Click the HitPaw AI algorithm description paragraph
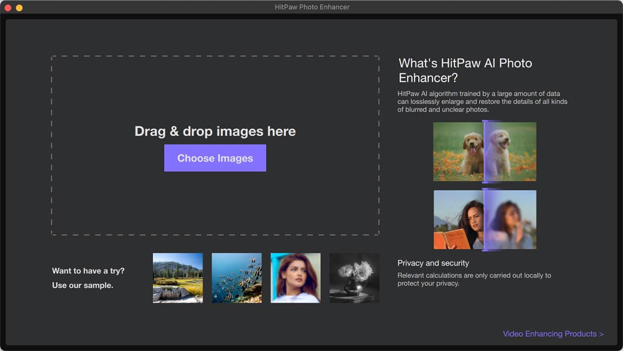 pos(482,101)
